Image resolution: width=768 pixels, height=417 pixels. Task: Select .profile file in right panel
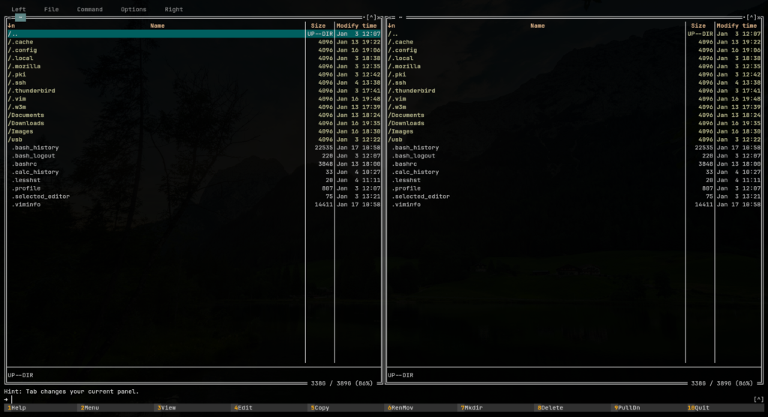point(574,188)
